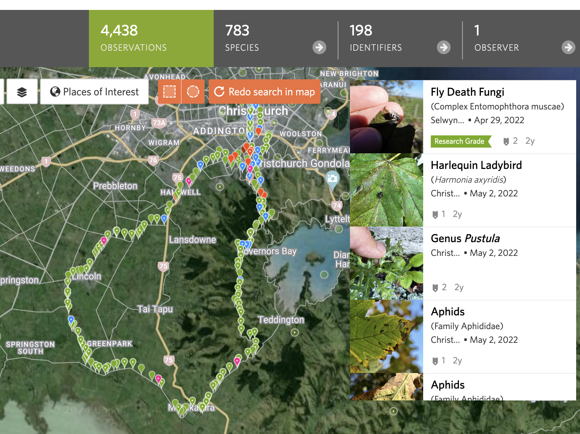Click the Tai Tapu place label
Viewport: 580px width, 434px height.
click(155, 309)
